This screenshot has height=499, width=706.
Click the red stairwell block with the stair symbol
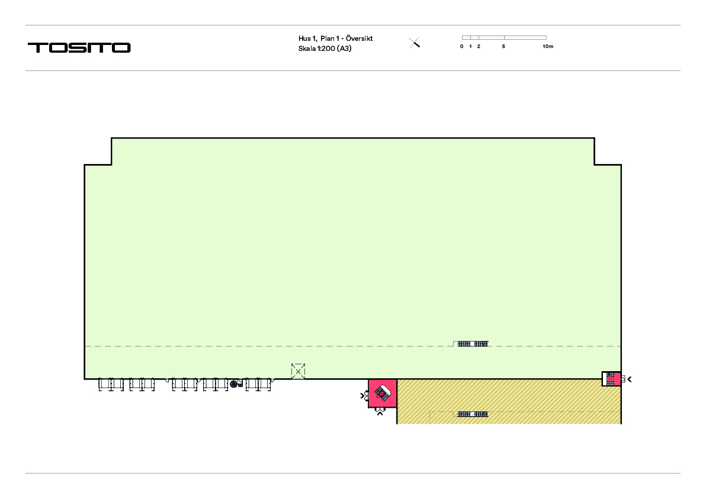pyautogui.click(x=383, y=393)
